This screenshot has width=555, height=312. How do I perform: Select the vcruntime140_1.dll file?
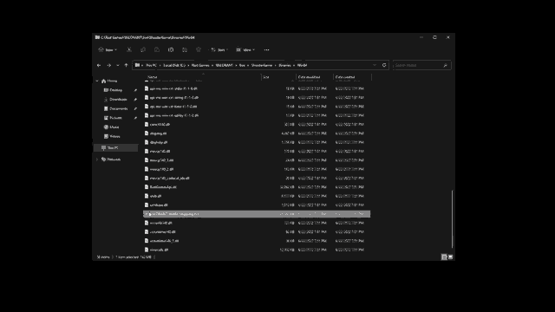coord(257,241)
